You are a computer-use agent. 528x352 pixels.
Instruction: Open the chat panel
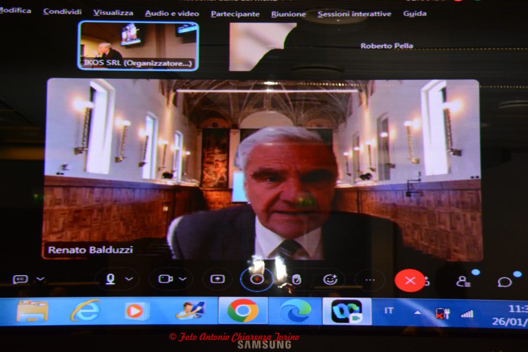pos(504,282)
